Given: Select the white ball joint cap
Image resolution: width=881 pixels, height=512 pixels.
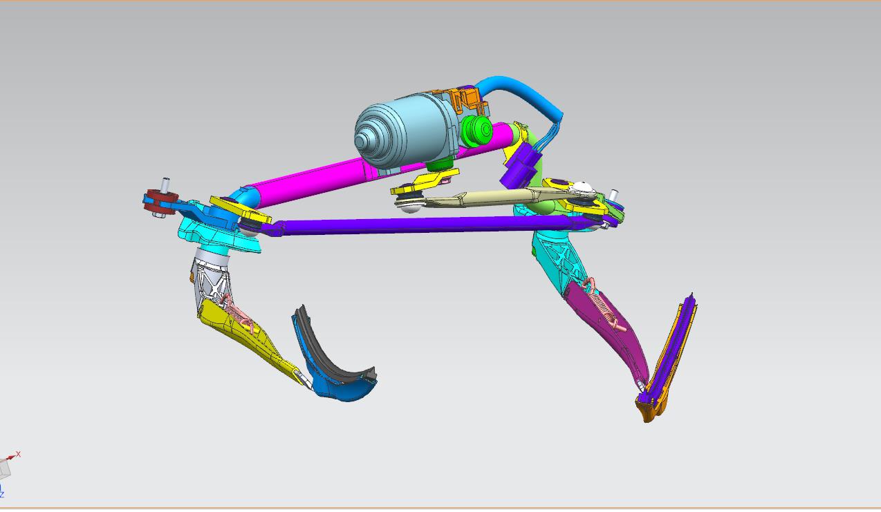Looking at the screenshot, I should pyautogui.click(x=583, y=187).
